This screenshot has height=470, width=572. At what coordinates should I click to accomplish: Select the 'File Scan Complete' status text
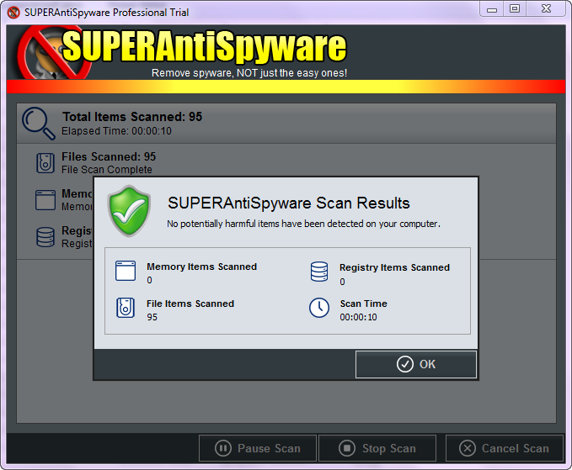tap(107, 170)
